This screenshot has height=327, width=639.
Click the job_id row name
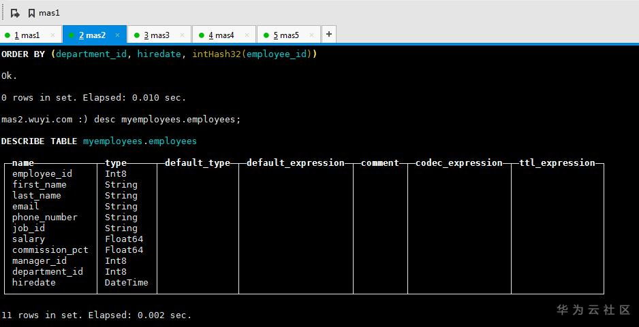(29, 228)
